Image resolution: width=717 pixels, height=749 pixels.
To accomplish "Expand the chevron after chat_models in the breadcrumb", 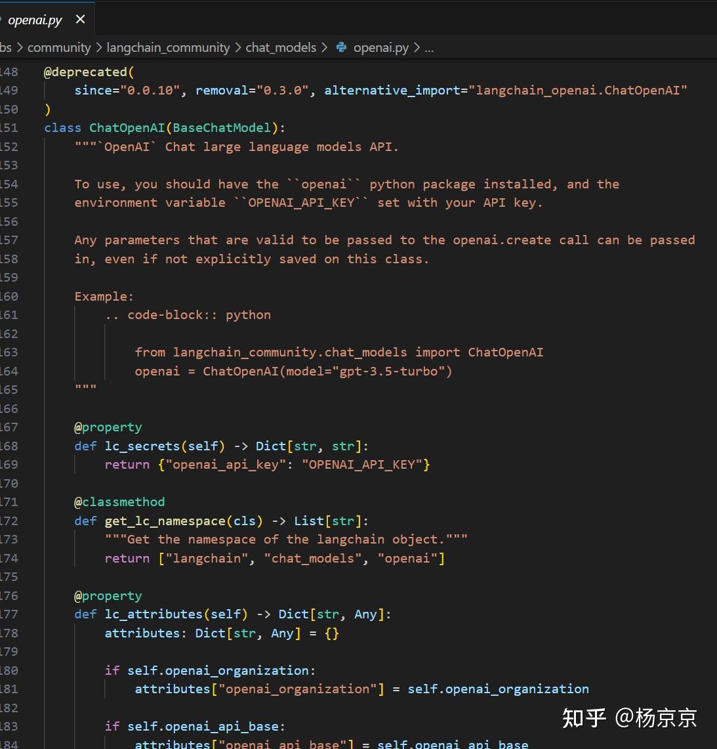I will point(324,47).
